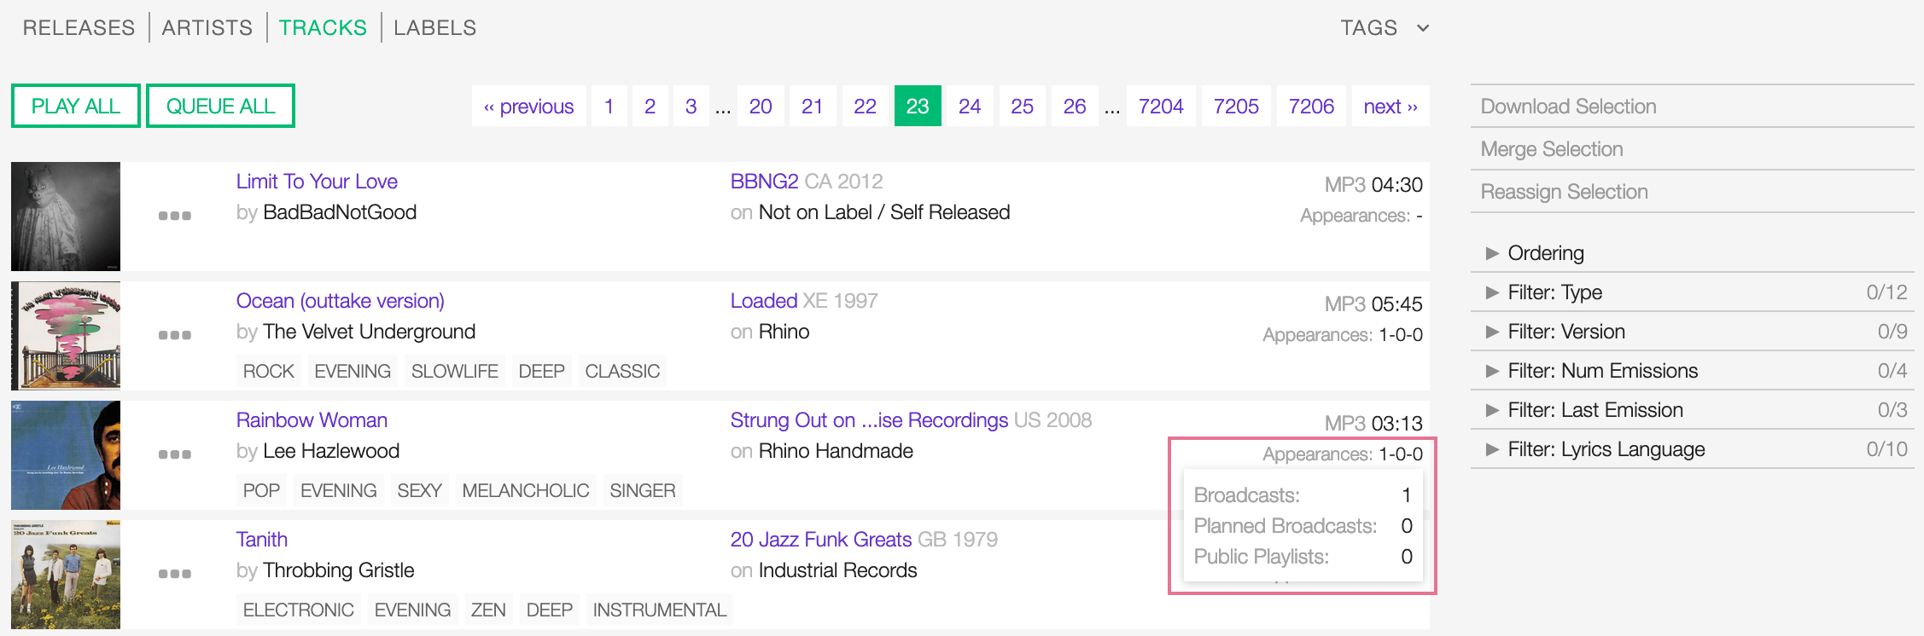Click the MELANCHOLIC tag

pos(526,491)
